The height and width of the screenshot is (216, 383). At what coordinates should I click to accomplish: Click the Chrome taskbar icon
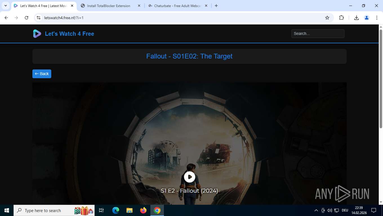[x=157, y=210]
